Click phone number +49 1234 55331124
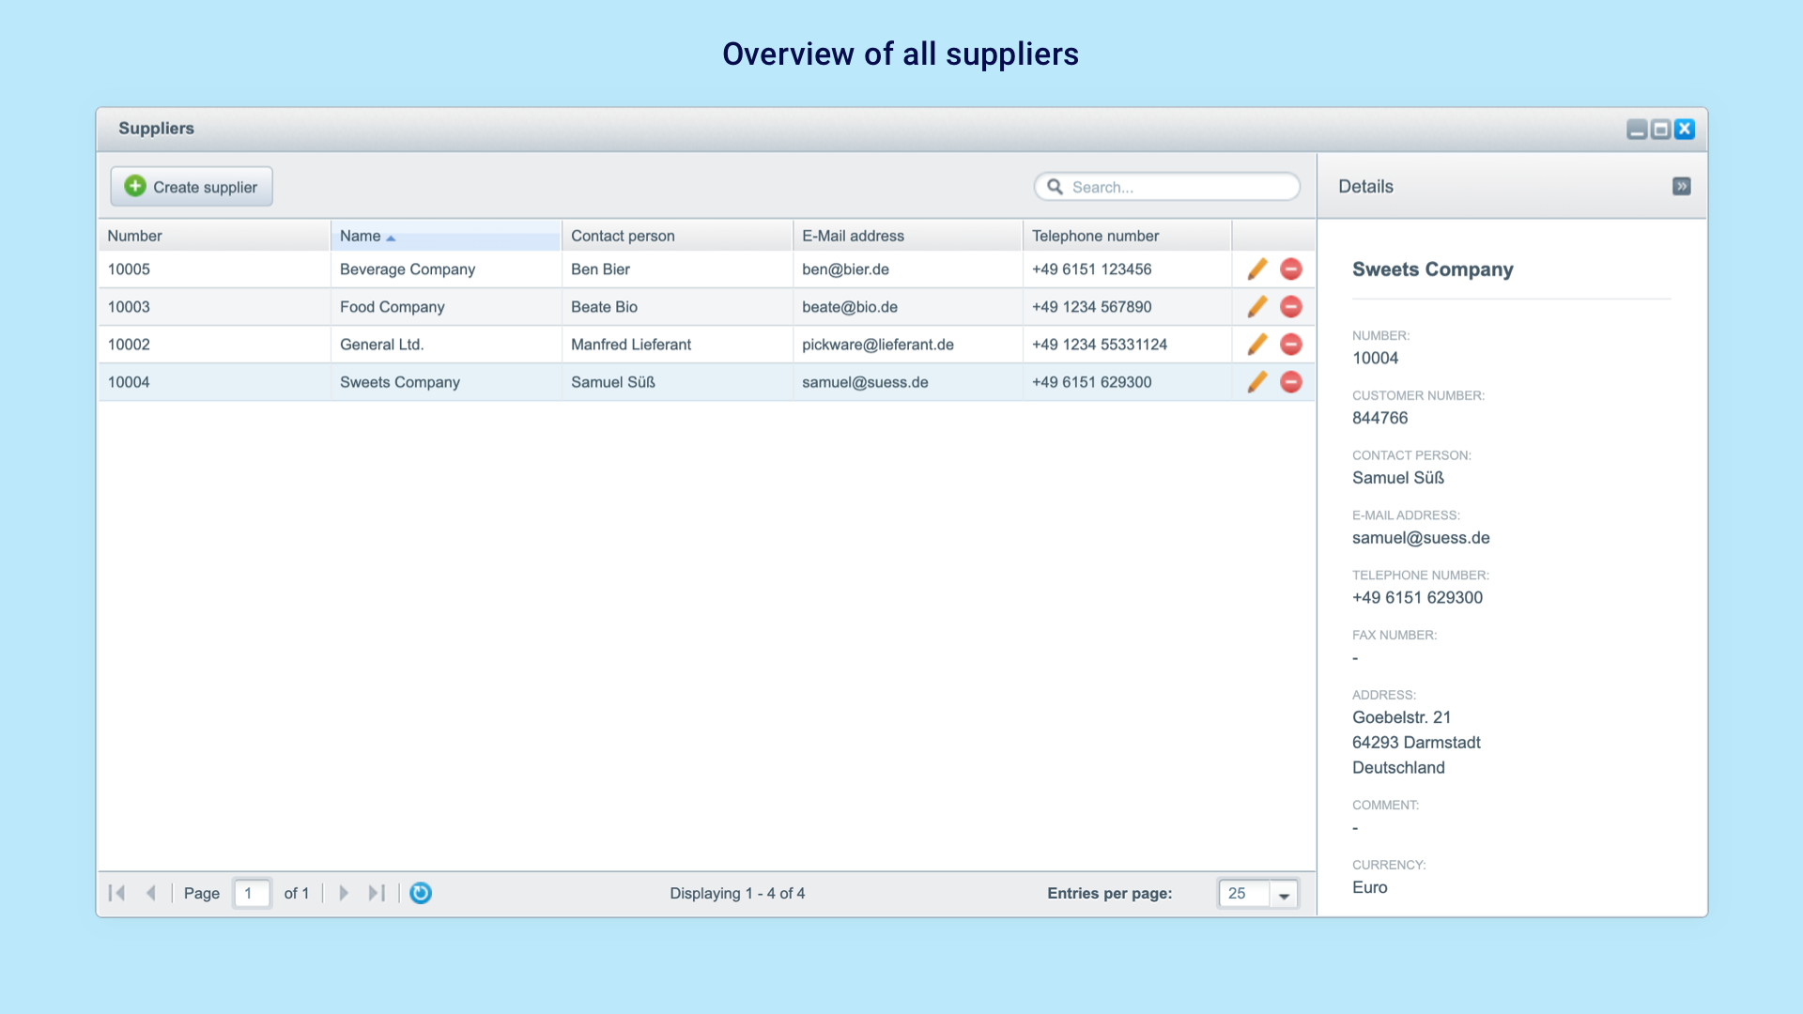 tap(1127, 345)
